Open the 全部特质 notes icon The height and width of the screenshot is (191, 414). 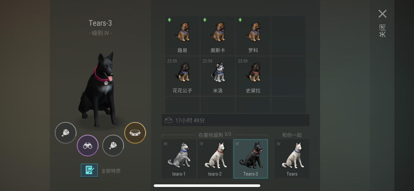(89, 170)
